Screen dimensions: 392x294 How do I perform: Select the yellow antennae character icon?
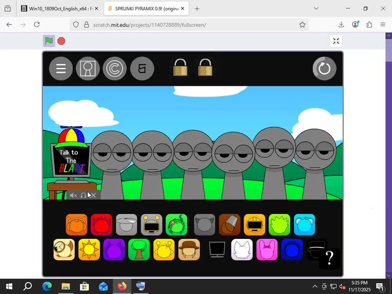pyautogui.click(x=164, y=250)
